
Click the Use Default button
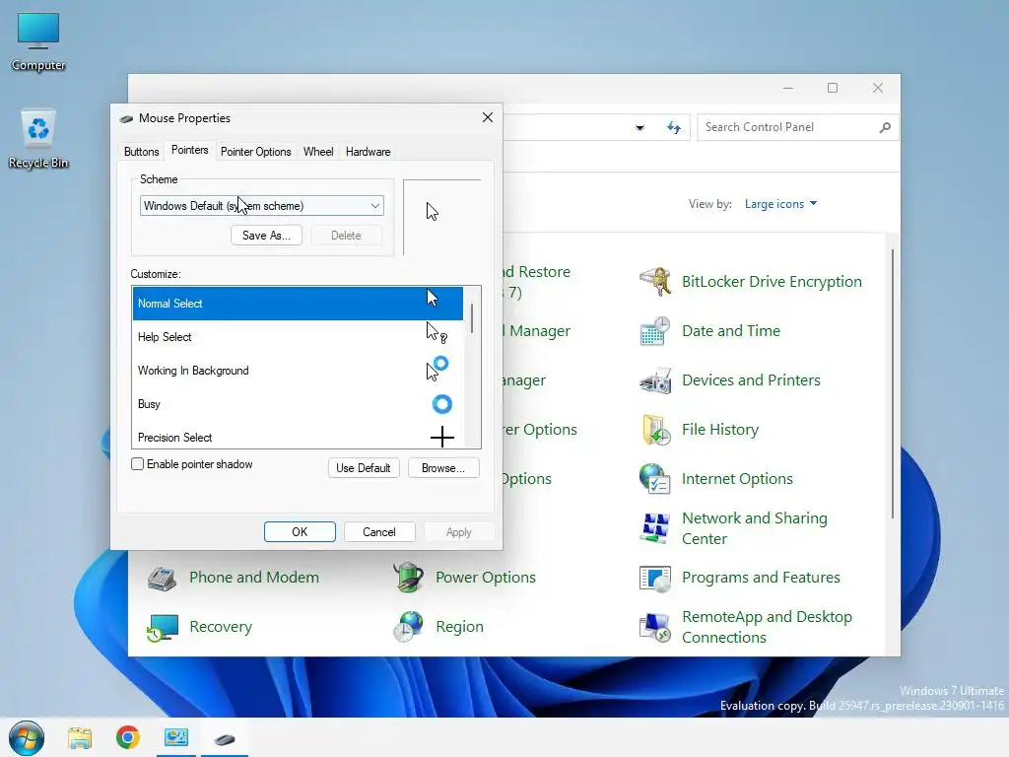click(364, 468)
